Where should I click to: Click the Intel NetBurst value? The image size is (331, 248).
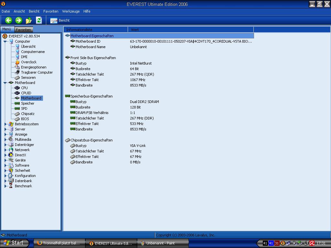[141, 63]
